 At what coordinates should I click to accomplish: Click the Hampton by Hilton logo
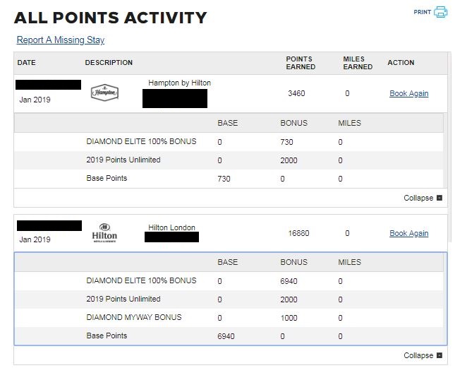[x=105, y=93]
